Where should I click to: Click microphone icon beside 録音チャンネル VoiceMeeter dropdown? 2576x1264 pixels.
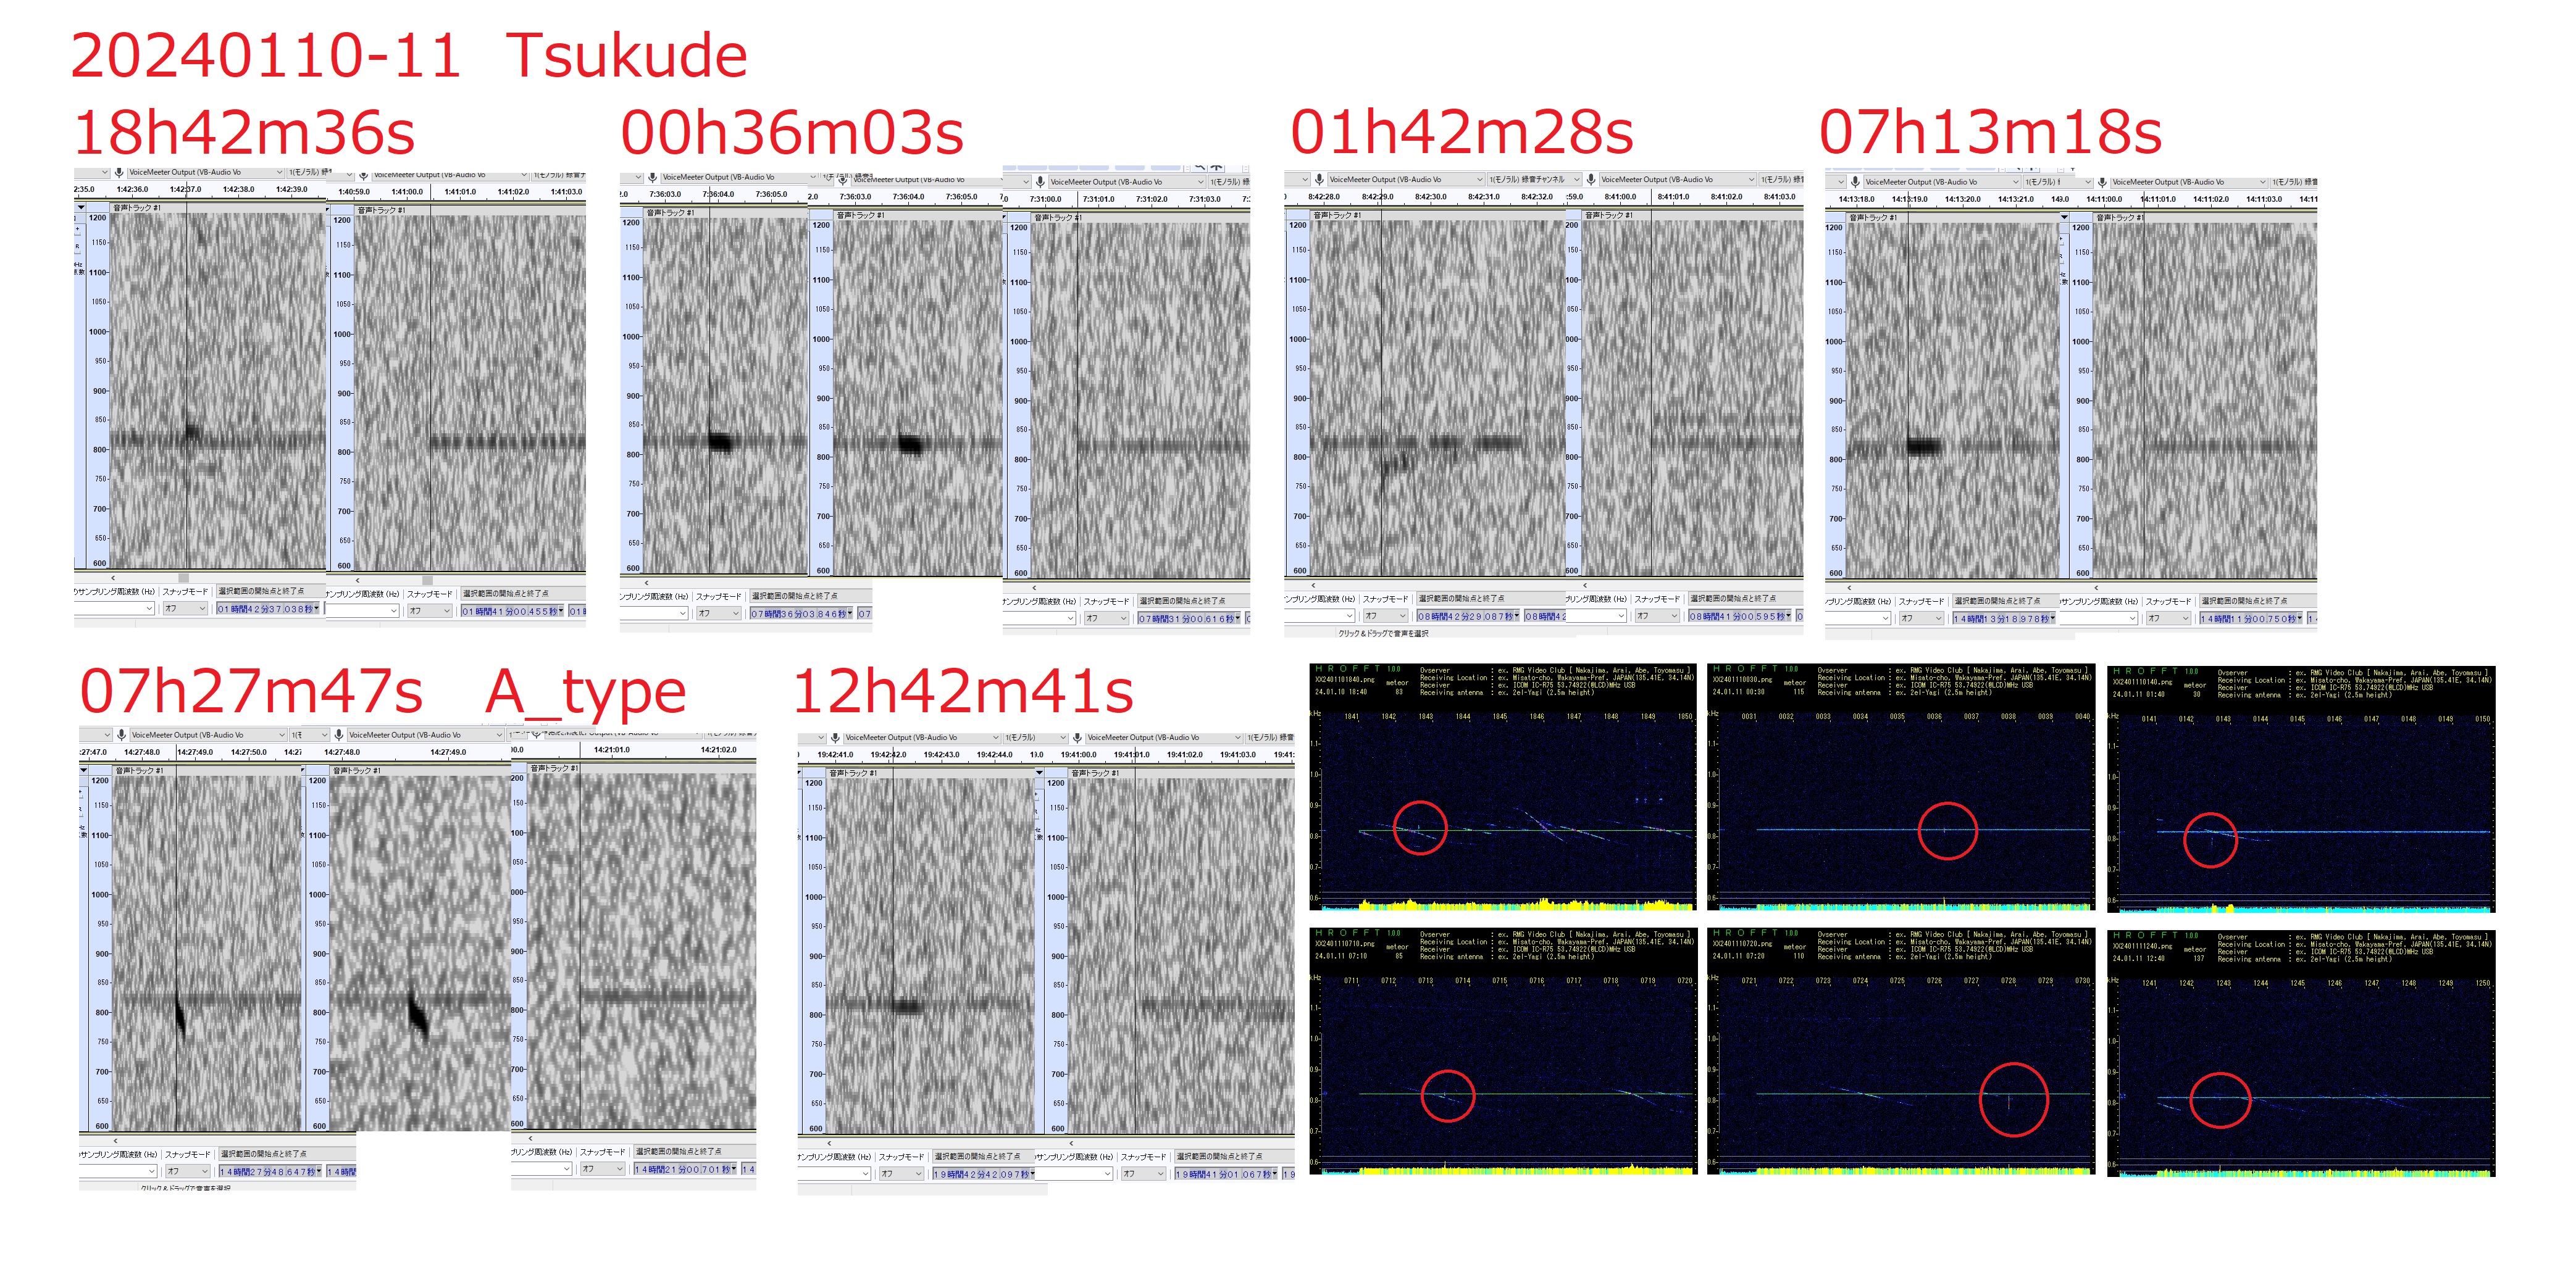(1591, 179)
